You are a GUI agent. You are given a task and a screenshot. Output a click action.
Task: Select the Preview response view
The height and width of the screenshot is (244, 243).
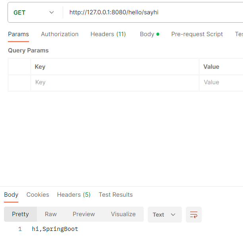pos(84,214)
